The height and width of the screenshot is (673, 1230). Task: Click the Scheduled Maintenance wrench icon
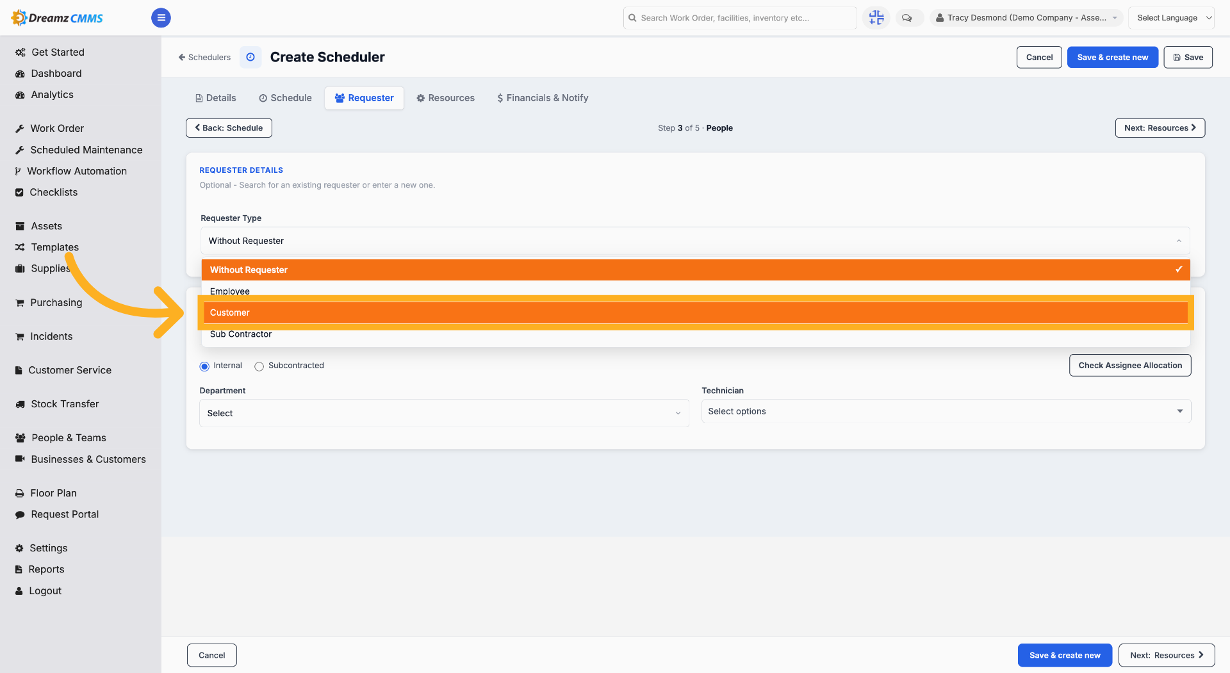20,150
